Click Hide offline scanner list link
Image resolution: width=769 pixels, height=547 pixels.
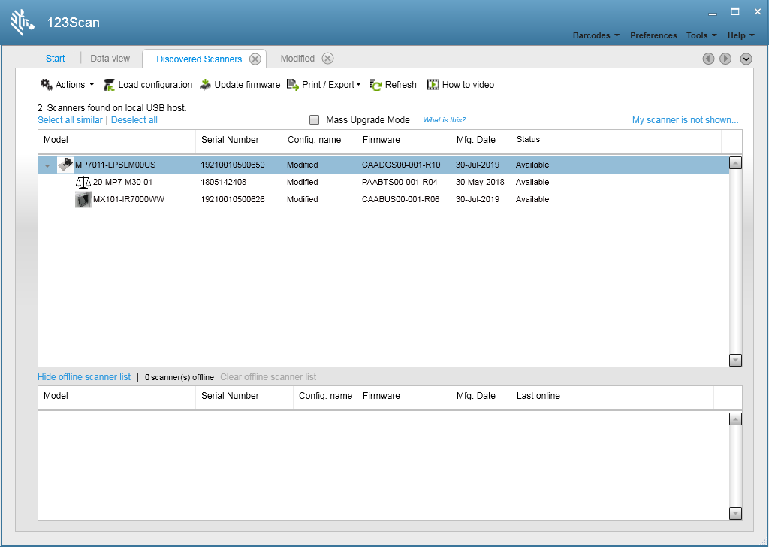[84, 377]
